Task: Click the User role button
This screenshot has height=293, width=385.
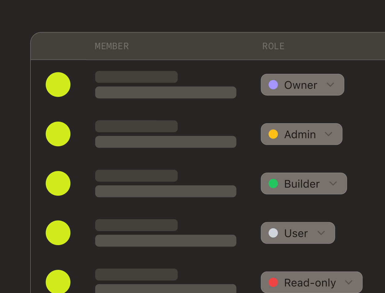Action: (x=298, y=233)
